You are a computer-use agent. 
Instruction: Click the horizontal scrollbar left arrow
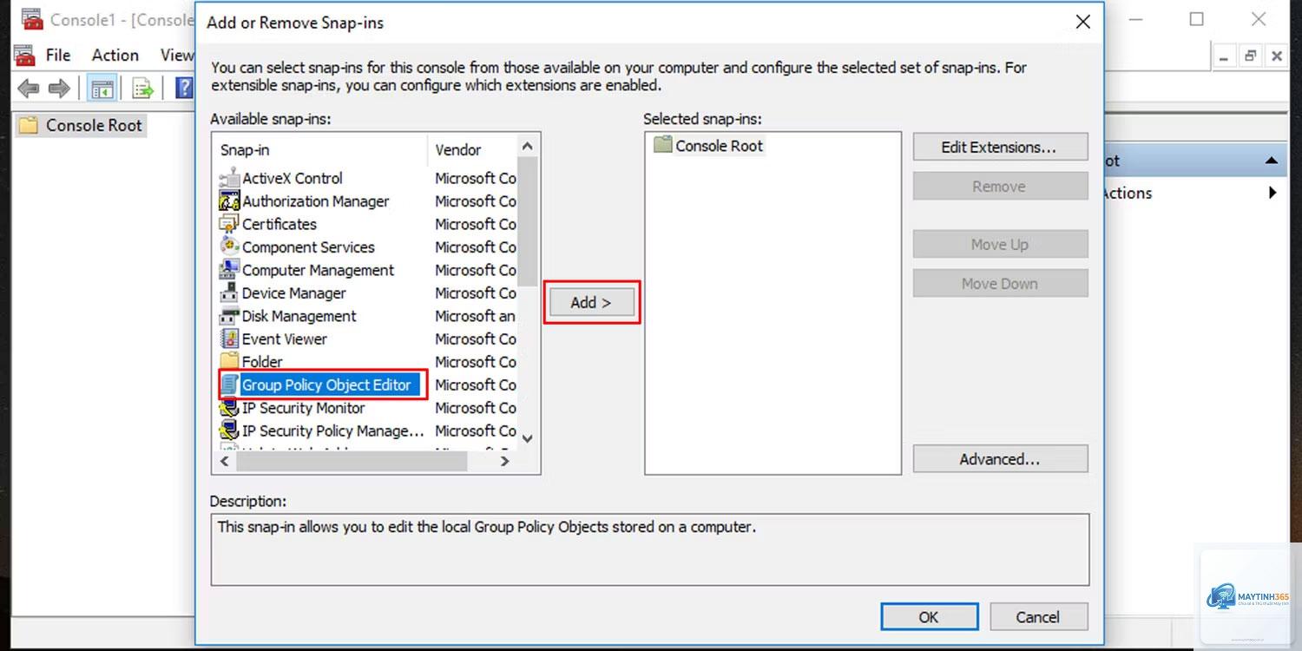(225, 462)
